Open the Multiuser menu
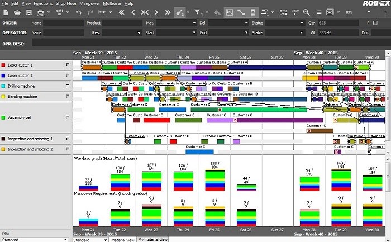The height and width of the screenshot is (242, 391). pyautogui.click(x=112, y=3)
